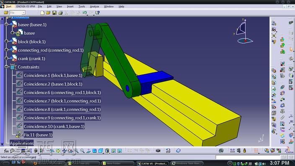Click the Fix.11 anchor constraint icon
Viewport: 295px width, 166px height.
(x=19, y=135)
